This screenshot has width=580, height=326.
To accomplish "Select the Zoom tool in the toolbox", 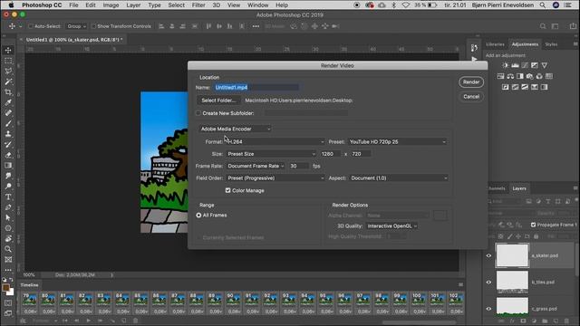I will click(x=8, y=249).
